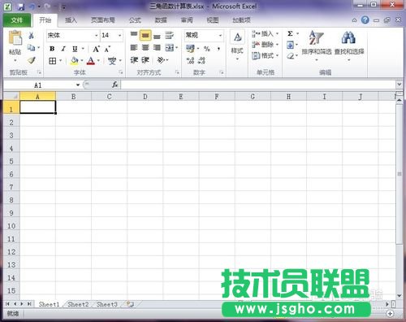
Task: Open font size dropdown showing 14
Action: click(119, 36)
